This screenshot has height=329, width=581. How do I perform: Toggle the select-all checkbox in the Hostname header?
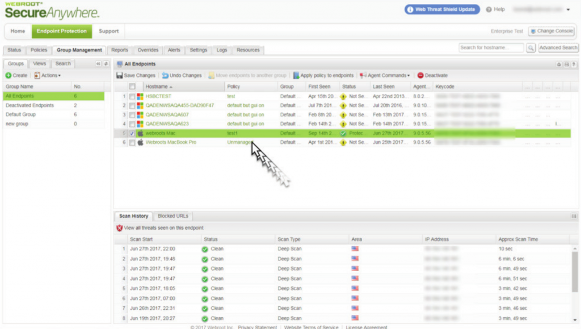coord(132,87)
